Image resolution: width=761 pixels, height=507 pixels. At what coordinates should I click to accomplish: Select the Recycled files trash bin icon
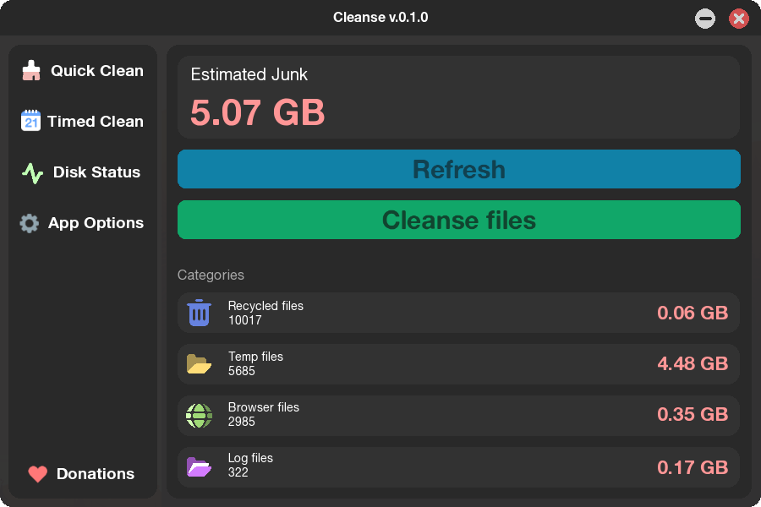click(x=199, y=312)
